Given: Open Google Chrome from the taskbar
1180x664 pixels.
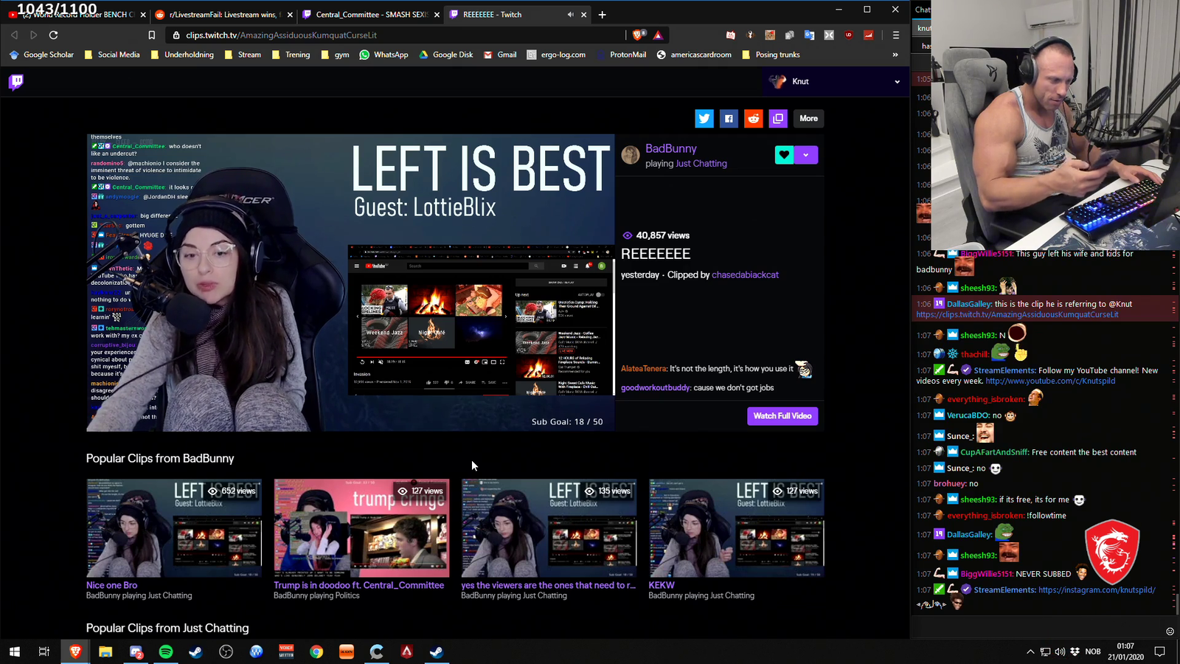Looking at the screenshot, I should tap(316, 651).
